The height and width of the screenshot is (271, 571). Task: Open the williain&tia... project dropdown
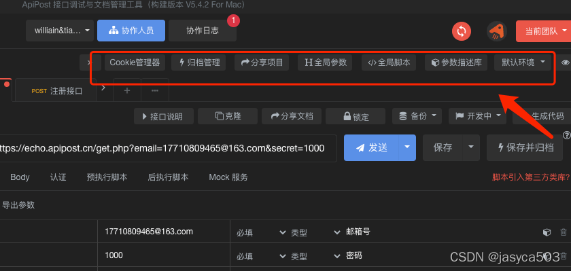click(x=60, y=31)
